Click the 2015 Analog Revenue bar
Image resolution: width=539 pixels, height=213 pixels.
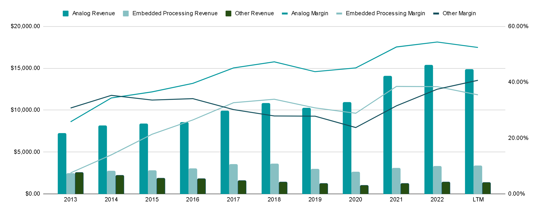pos(144,159)
